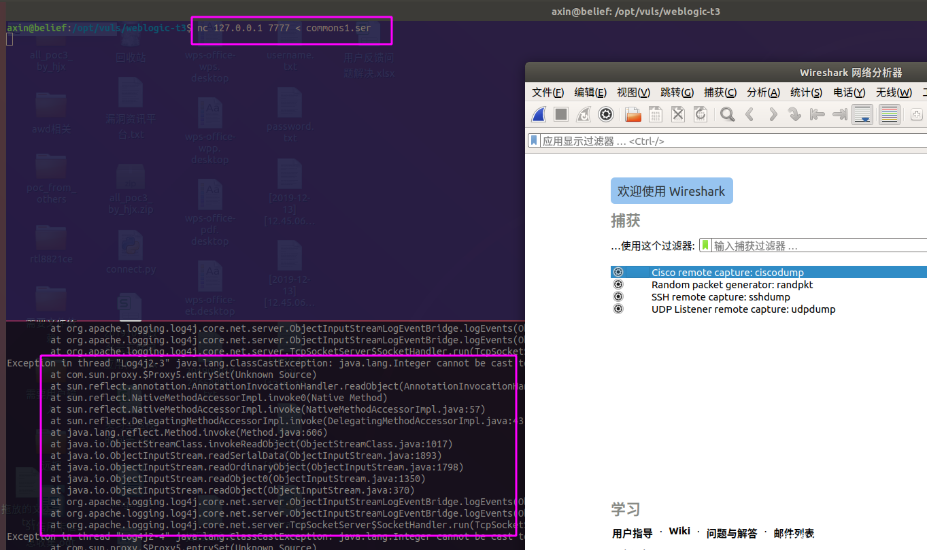Click gear icon beside SSH remote capture
This screenshot has height=550, width=927.
tap(618, 296)
